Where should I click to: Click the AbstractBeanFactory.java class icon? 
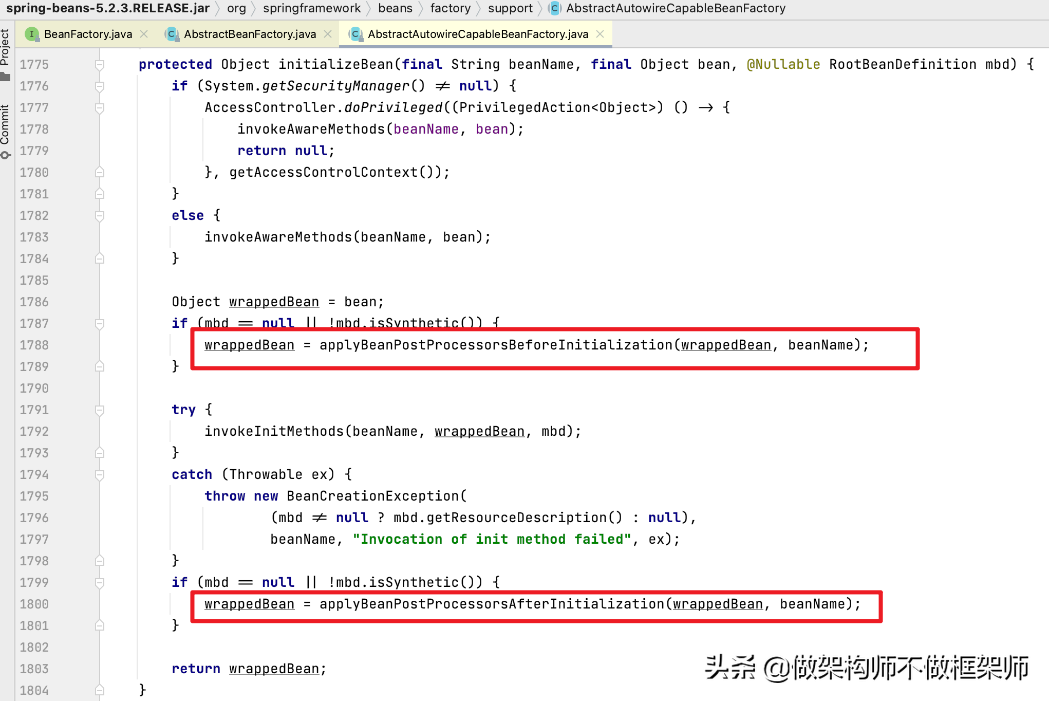172,34
